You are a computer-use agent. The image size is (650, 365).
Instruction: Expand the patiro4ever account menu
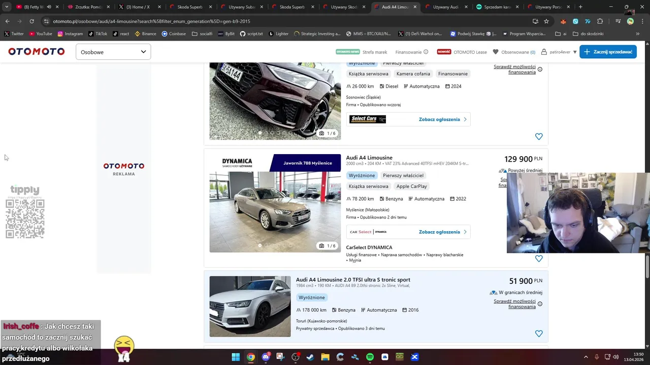(559, 52)
